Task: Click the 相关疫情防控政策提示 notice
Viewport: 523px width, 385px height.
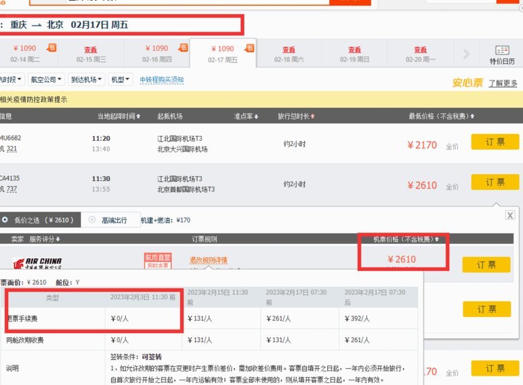Action: tap(34, 99)
